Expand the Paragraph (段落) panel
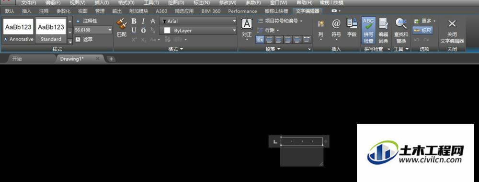479x182 pixels. coord(273,49)
